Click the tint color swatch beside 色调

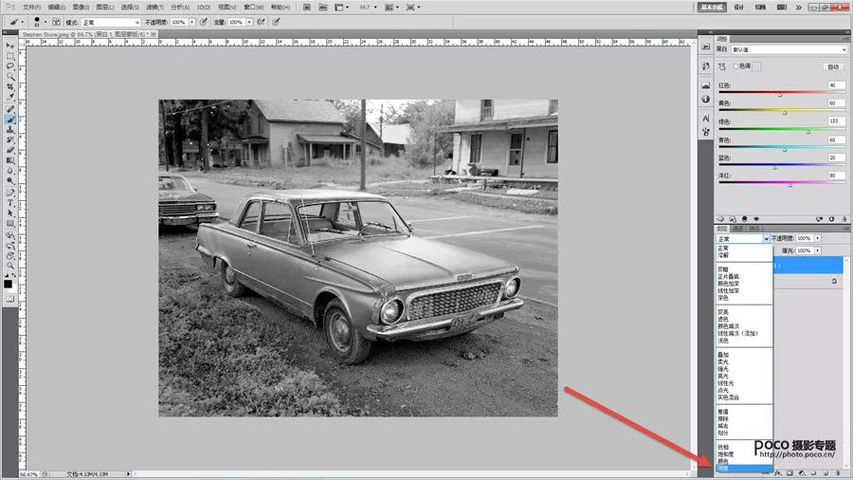756,66
